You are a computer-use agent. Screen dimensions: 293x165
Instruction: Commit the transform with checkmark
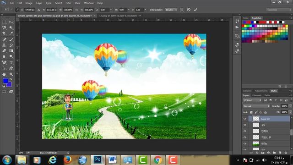coord(195,10)
